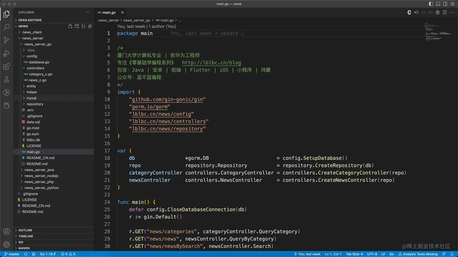Viewport: 458px width, 257px height.
Task: Open editor More Actions ellipsis
Action: pyautogui.click(x=452, y=12)
